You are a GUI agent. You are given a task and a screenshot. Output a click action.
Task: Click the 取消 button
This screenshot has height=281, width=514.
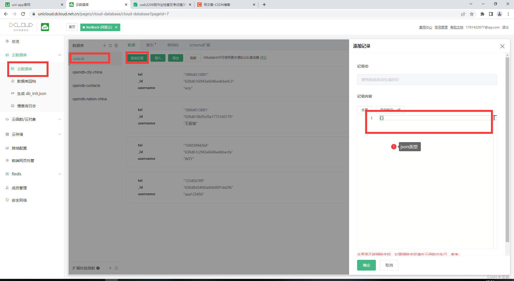[x=389, y=265]
